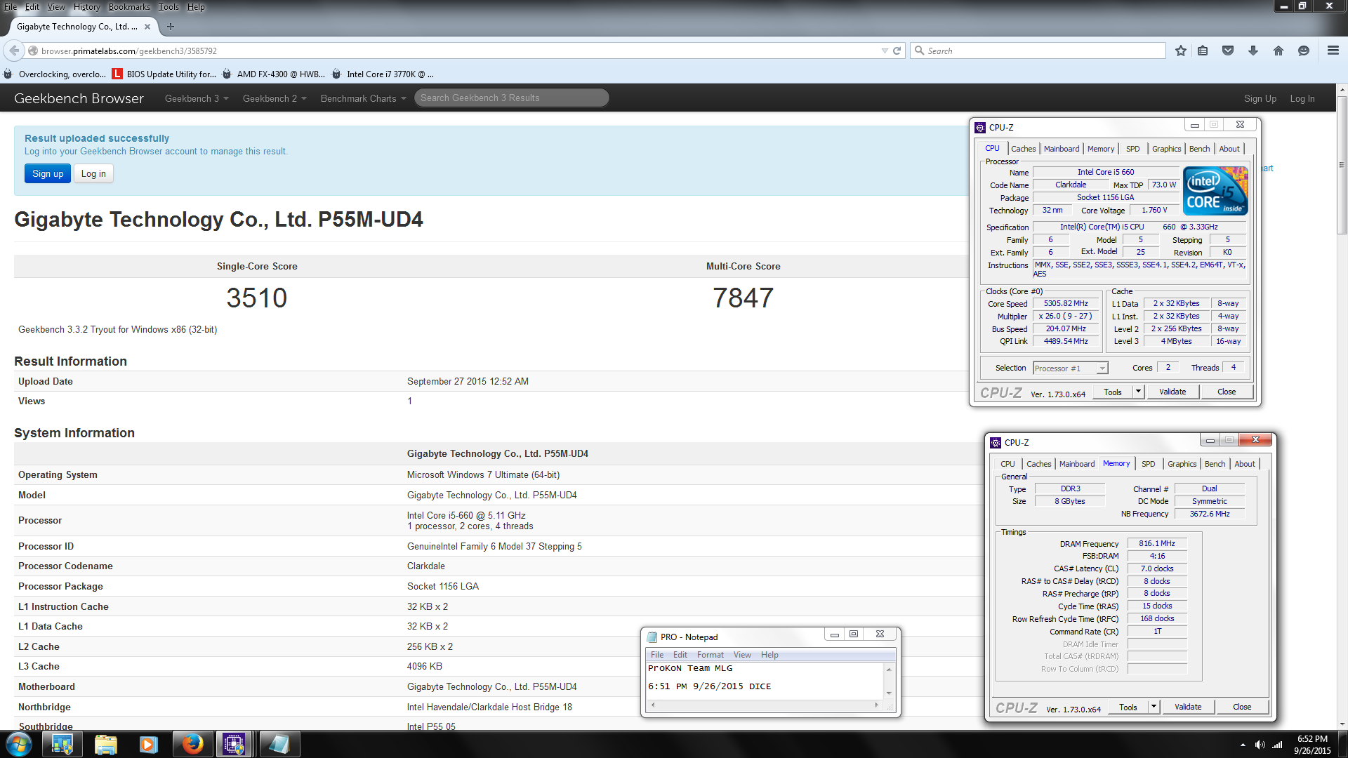Click the volume speaker tray icon
Image resolution: width=1348 pixels, height=758 pixels.
[x=1260, y=745]
